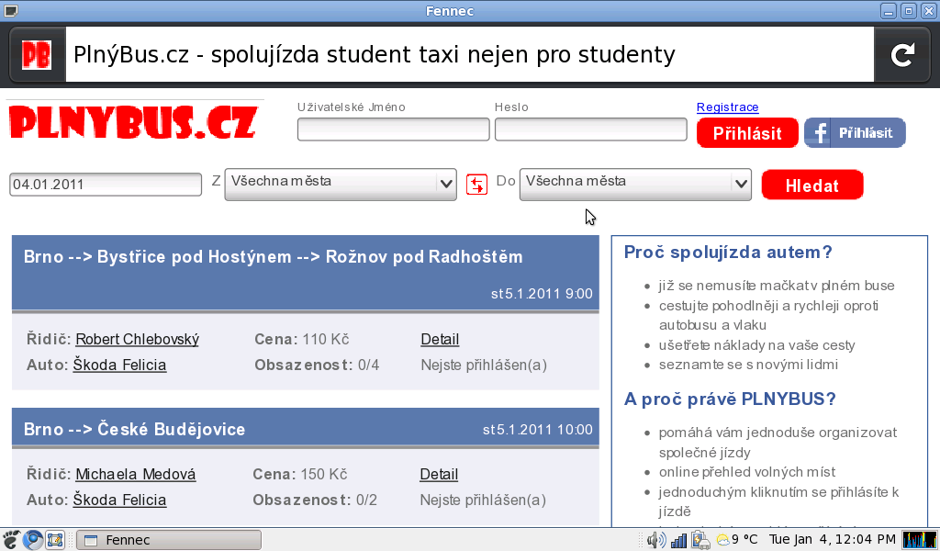Click the 'Cena: 110 Kč' price text

[x=301, y=340]
